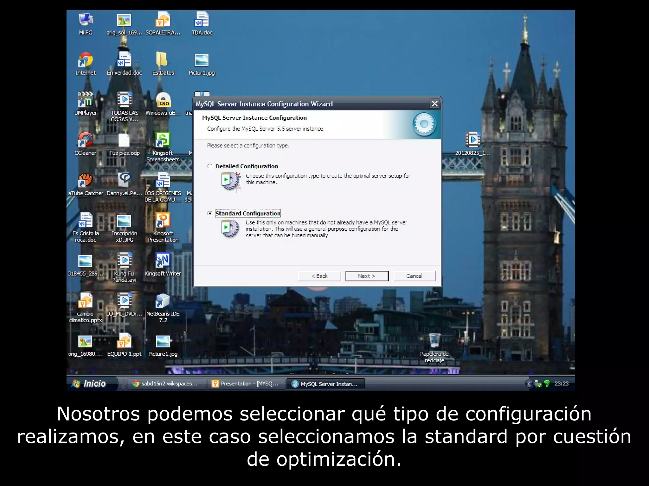The height and width of the screenshot is (486, 649).
Task: Click the Back button in wizard
Action: 319,276
